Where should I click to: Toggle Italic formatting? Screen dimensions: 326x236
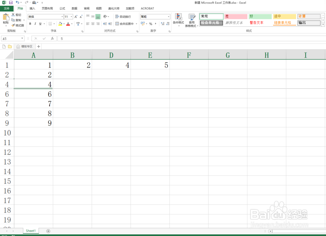[35, 24]
